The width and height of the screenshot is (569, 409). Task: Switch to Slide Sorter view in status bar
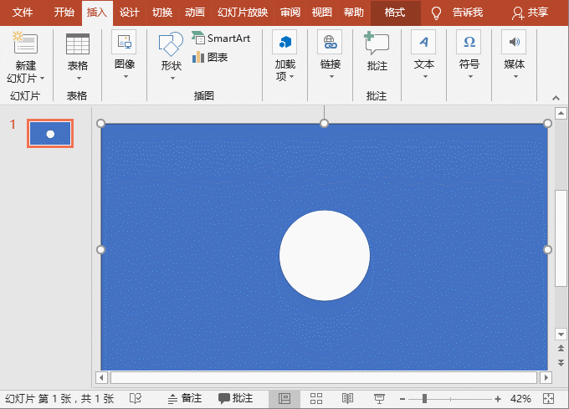pyautogui.click(x=316, y=399)
